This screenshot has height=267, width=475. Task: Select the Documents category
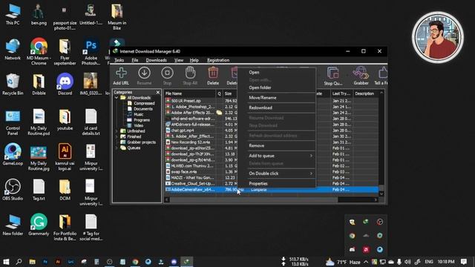(x=142, y=109)
